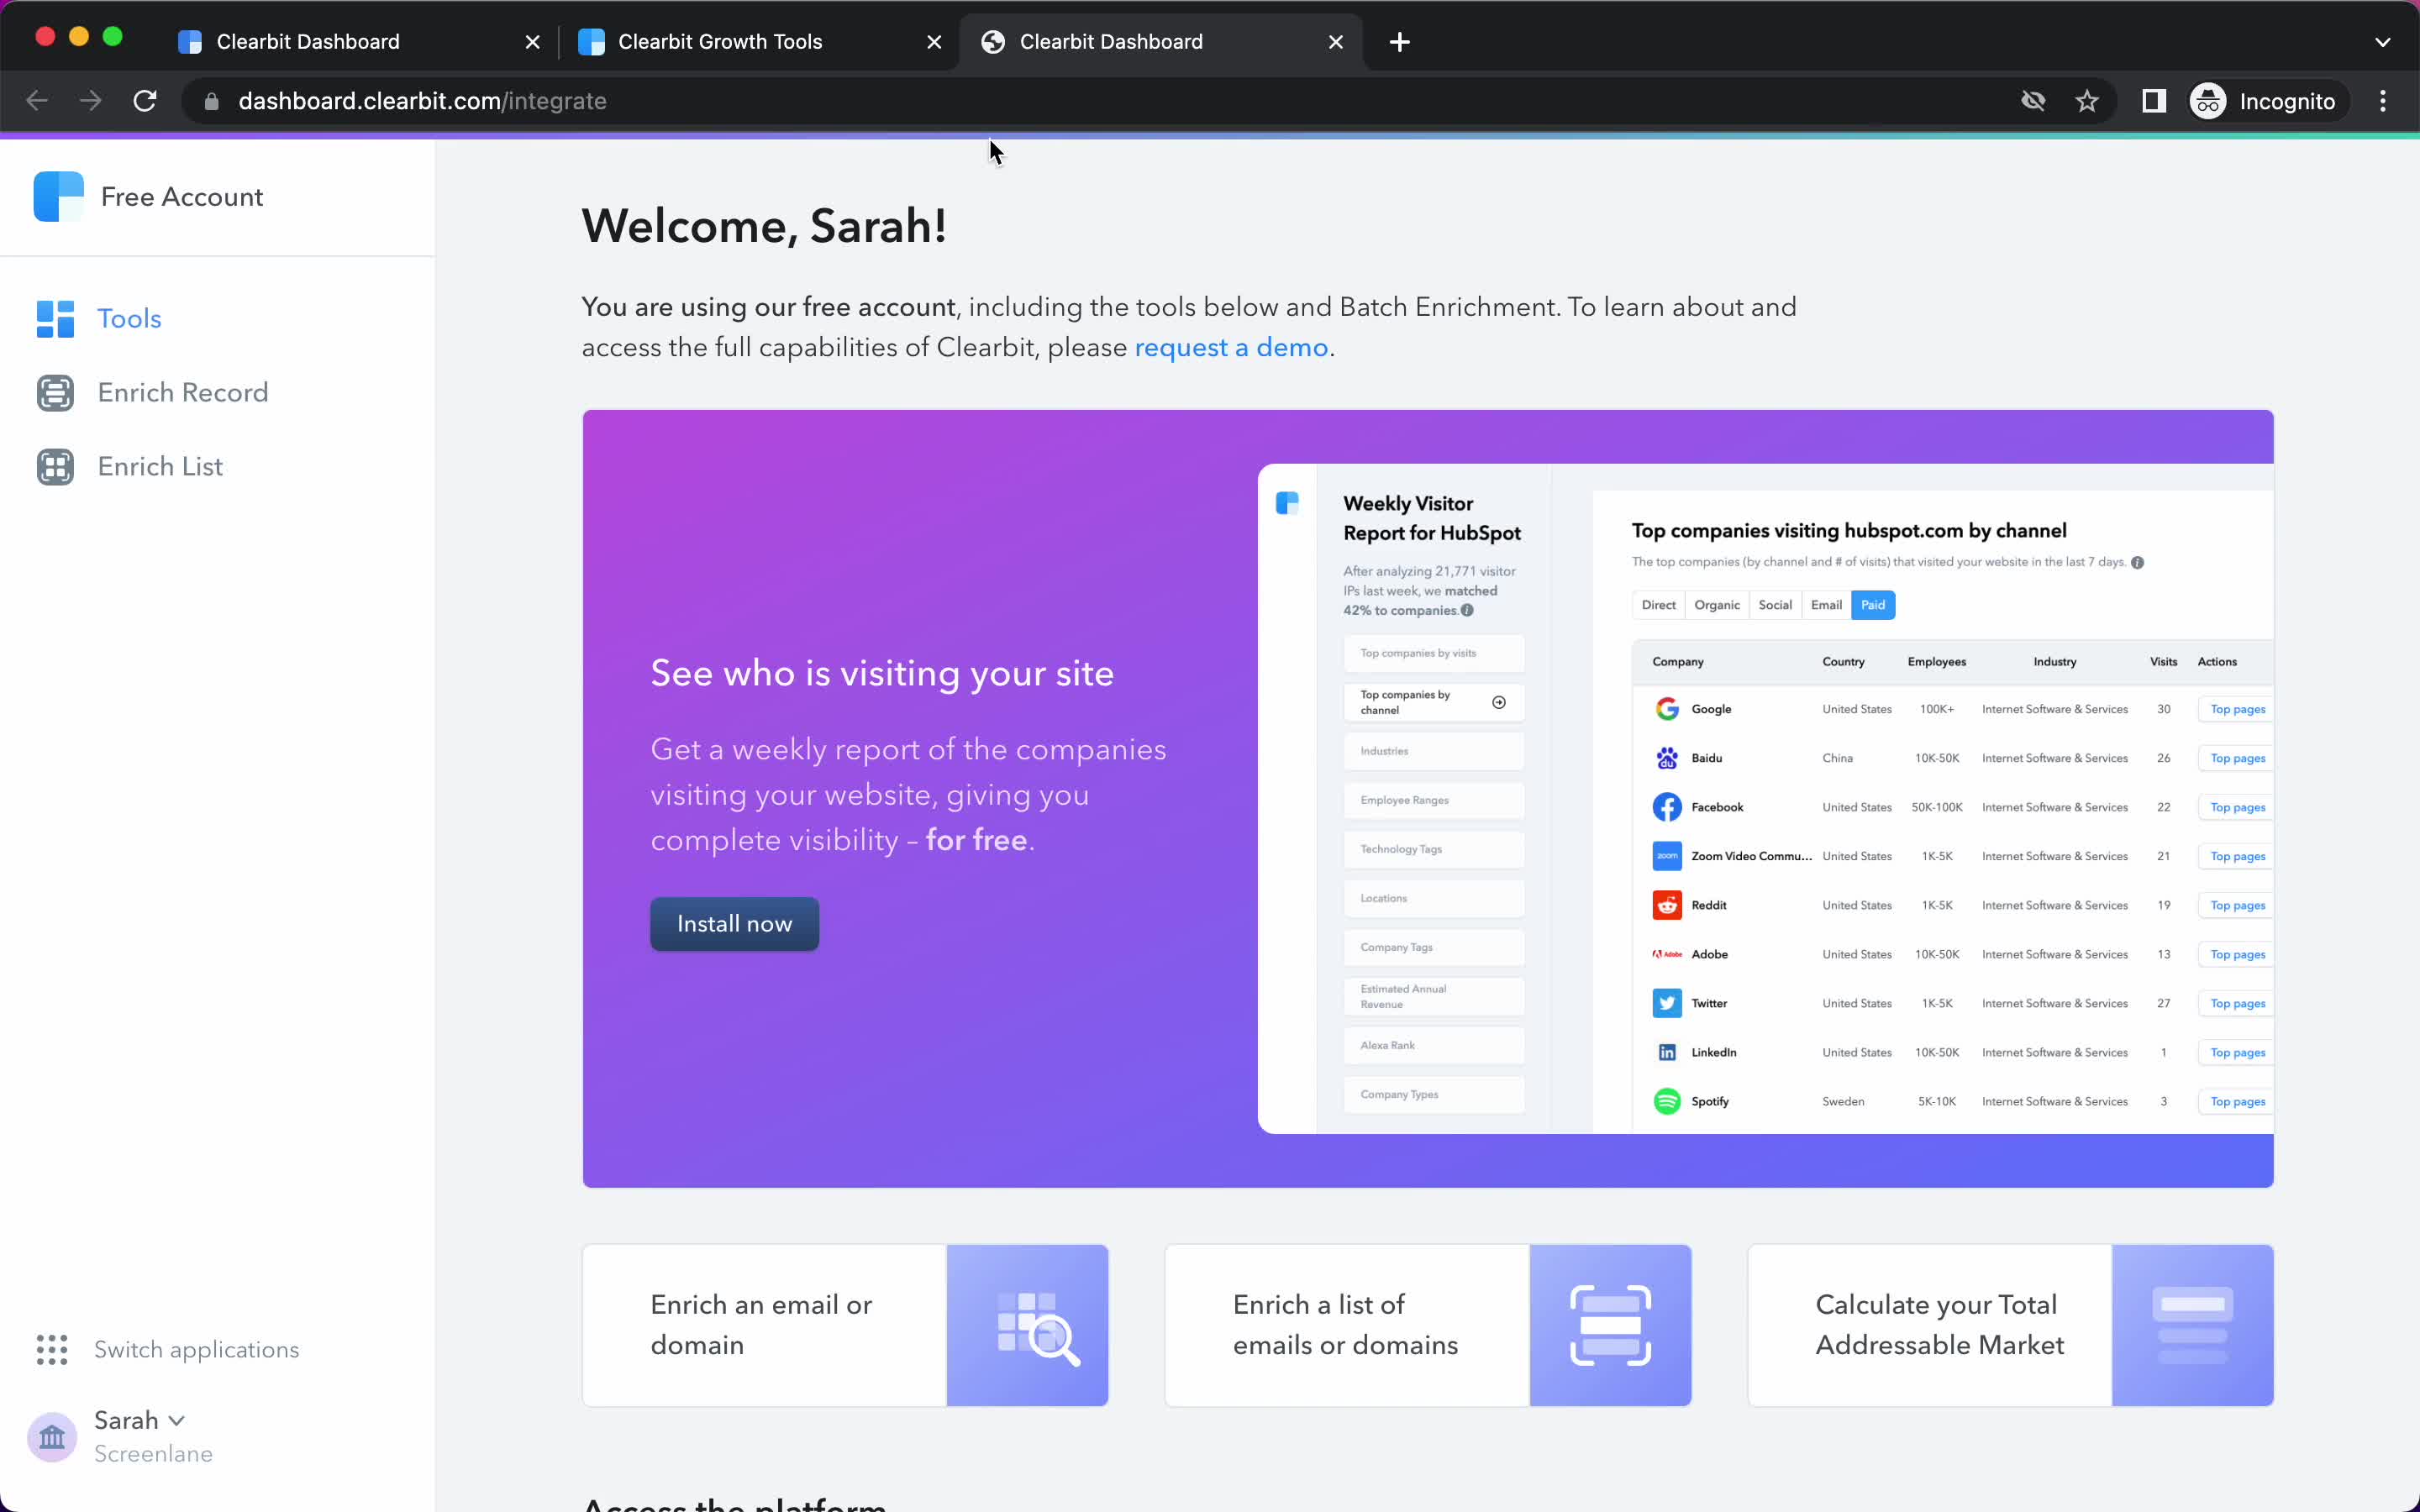Click the request a demo link
The image size is (2420, 1512).
coord(1232,347)
